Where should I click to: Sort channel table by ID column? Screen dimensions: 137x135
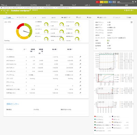pos(25,49)
